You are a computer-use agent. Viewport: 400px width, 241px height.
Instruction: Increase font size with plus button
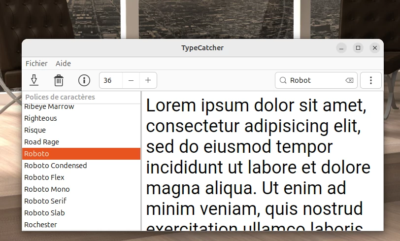click(148, 80)
